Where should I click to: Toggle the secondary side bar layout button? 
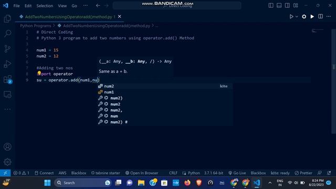click(287, 6)
